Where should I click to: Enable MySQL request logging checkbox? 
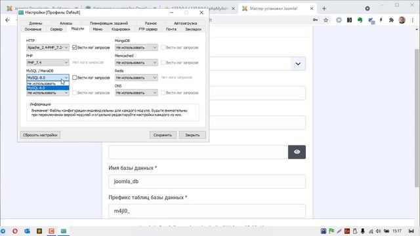coord(74,77)
